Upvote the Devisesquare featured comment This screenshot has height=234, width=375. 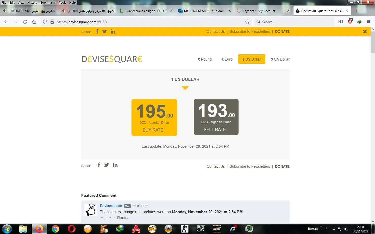coord(102,218)
